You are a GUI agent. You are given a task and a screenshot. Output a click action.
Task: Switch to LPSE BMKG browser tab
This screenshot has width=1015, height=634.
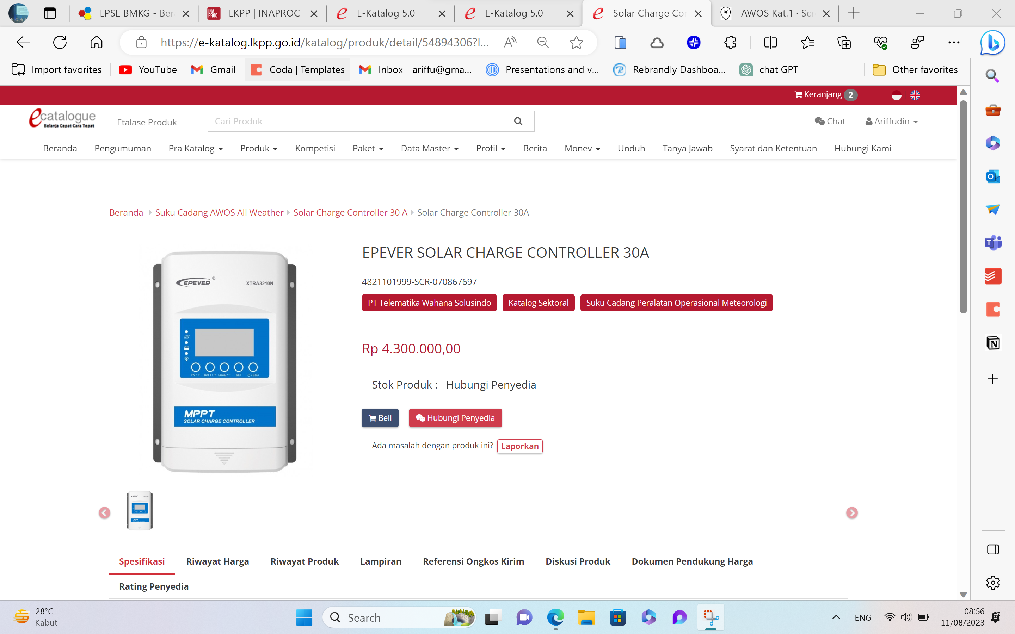click(x=133, y=13)
